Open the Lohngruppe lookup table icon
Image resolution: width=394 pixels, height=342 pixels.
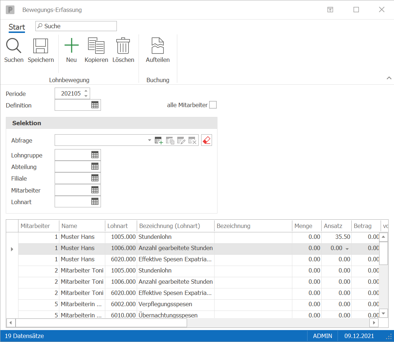coord(95,155)
